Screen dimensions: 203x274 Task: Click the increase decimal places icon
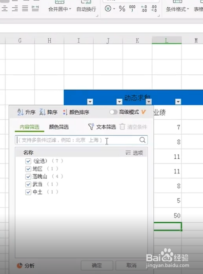point(144,9)
